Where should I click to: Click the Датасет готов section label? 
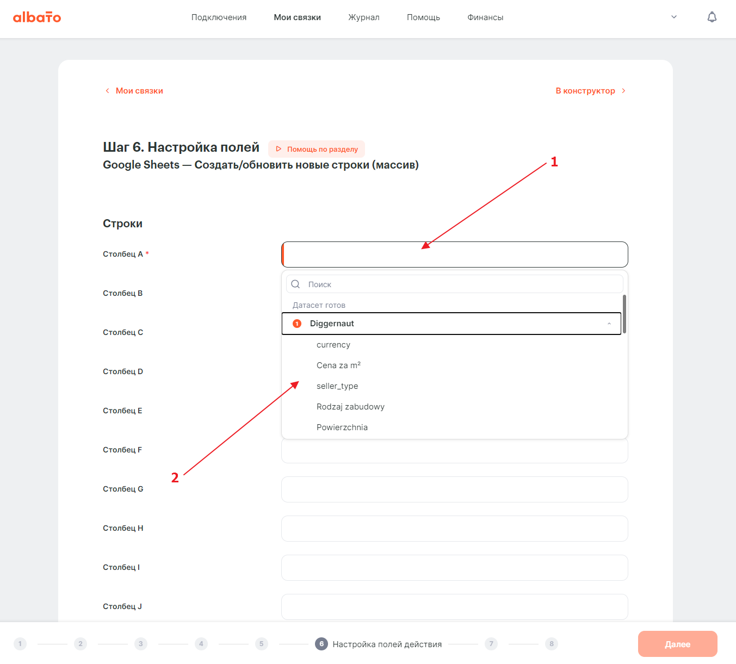tap(319, 305)
